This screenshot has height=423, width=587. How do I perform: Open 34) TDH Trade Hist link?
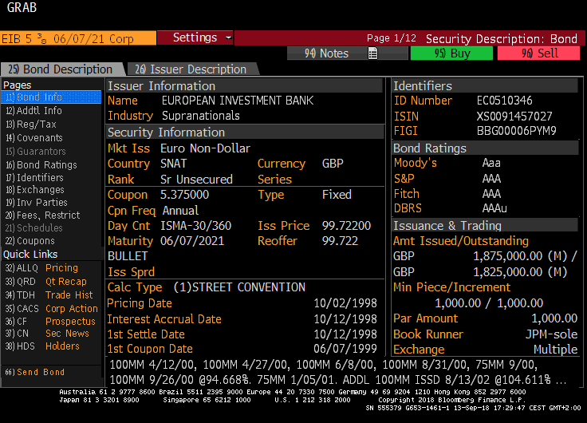click(49, 295)
